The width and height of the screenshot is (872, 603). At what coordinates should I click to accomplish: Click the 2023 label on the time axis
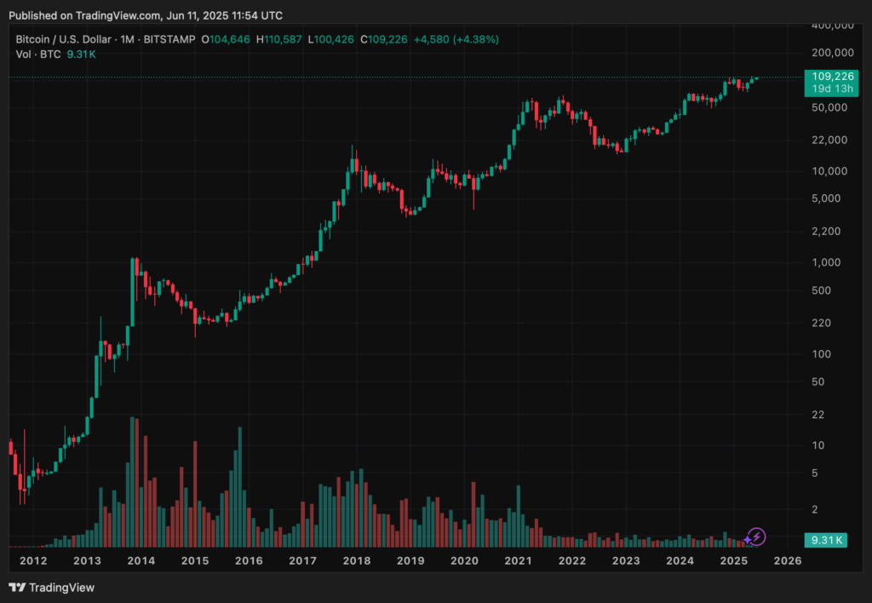626,560
